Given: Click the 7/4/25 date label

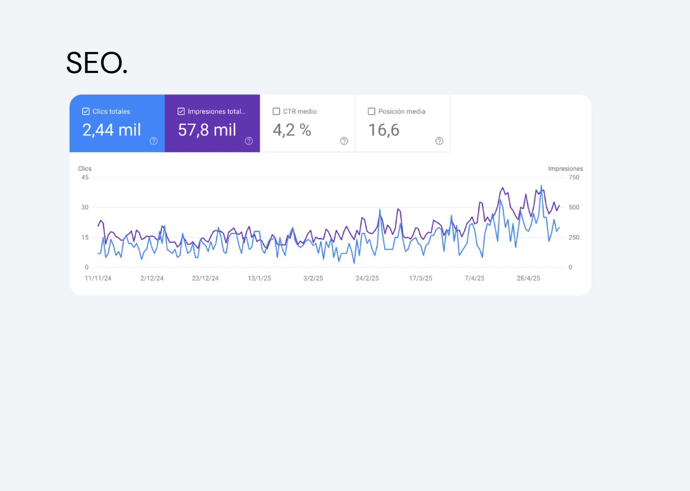Looking at the screenshot, I should coord(474,278).
